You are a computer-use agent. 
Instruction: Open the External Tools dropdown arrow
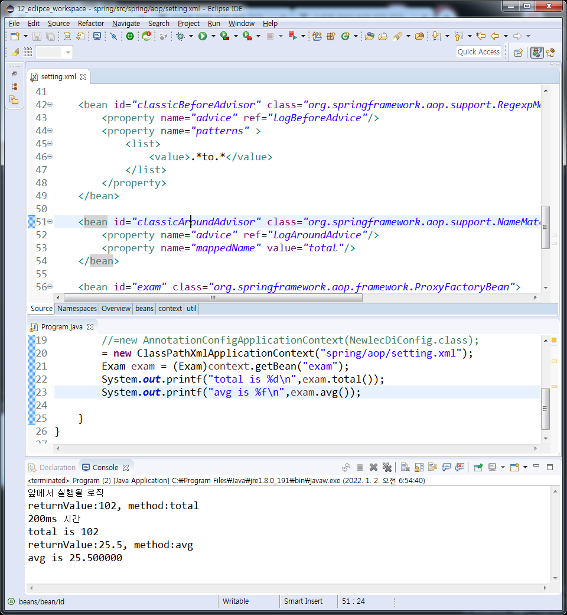(x=258, y=36)
